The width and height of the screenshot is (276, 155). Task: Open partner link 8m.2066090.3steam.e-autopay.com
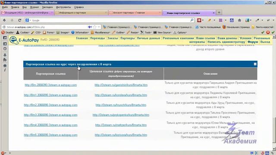coord(51,85)
